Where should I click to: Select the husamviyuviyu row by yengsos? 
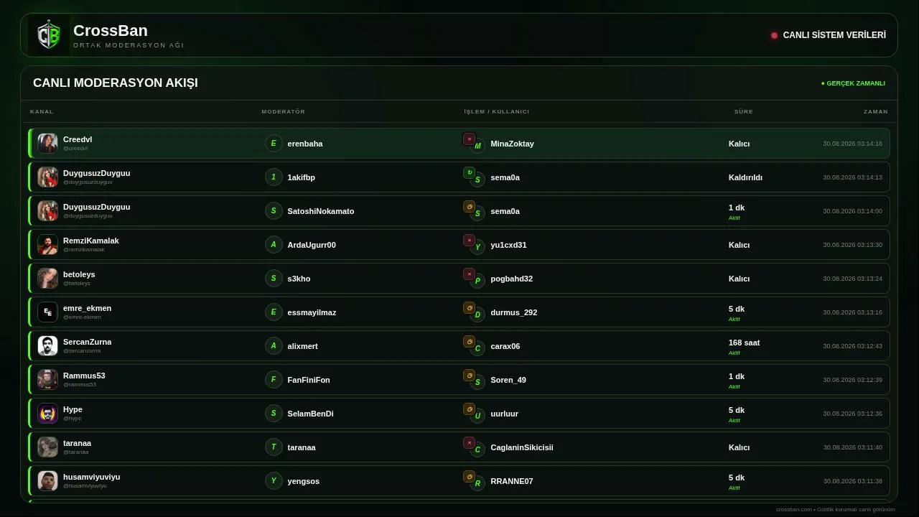pyautogui.click(x=459, y=481)
